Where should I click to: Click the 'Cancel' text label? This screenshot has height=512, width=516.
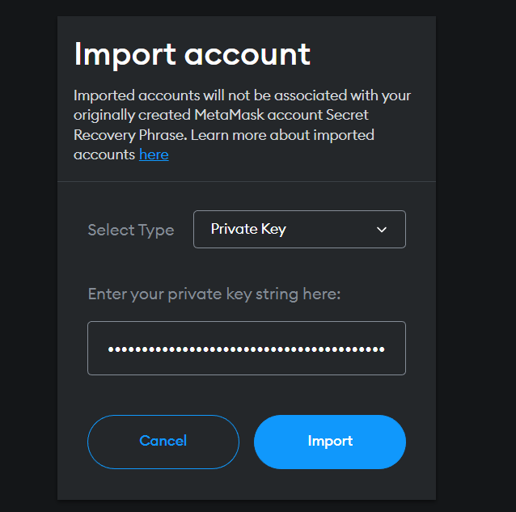pos(163,441)
